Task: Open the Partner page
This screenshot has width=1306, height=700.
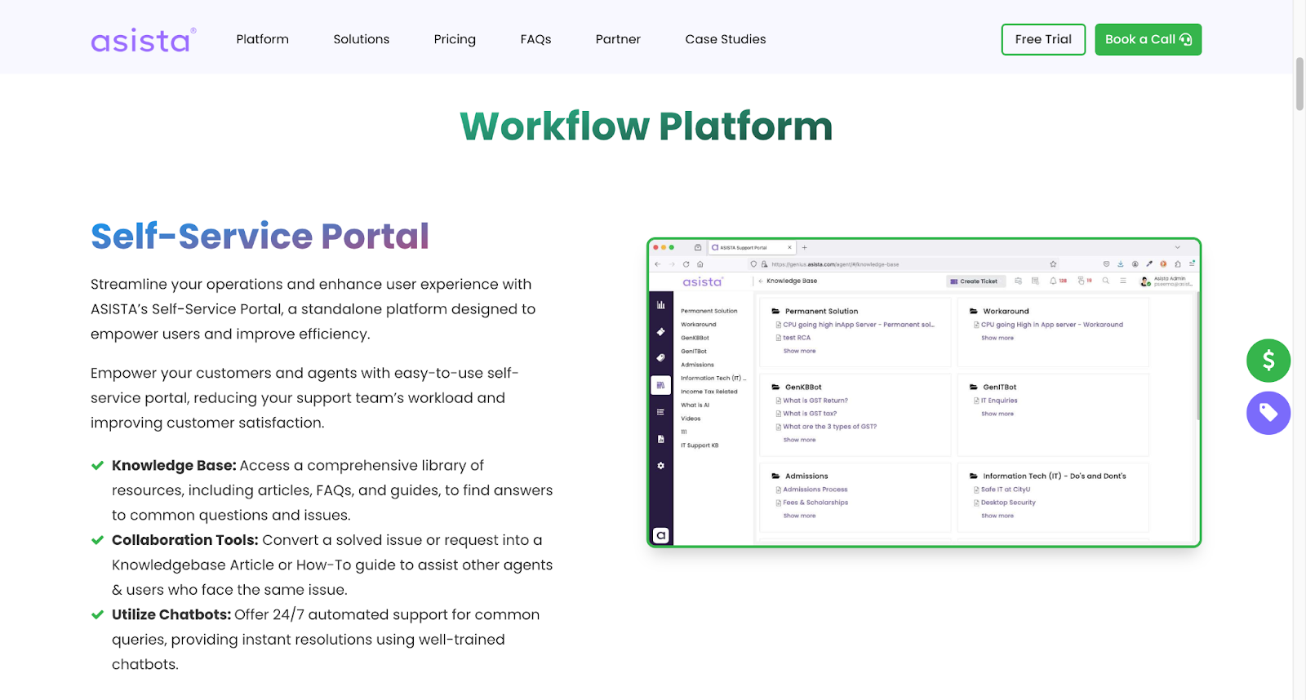Action: click(x=618, y=39)
